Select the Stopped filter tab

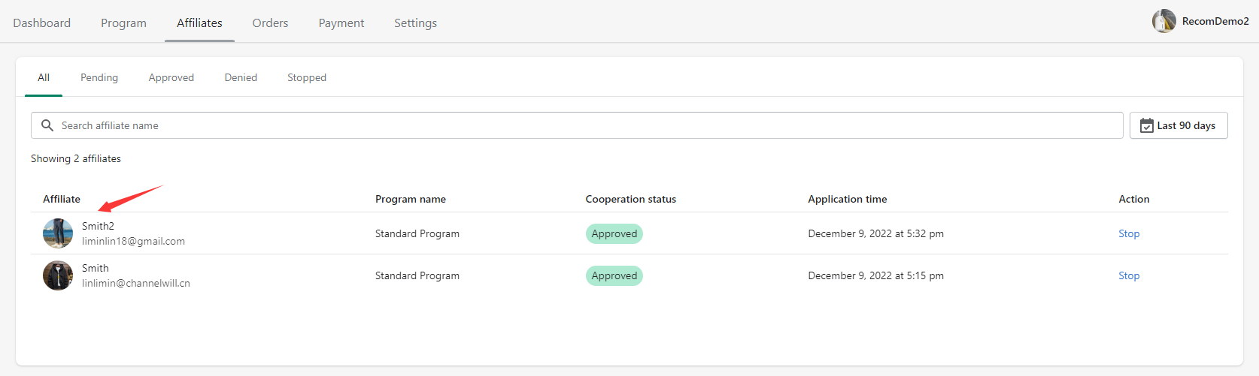307,77
